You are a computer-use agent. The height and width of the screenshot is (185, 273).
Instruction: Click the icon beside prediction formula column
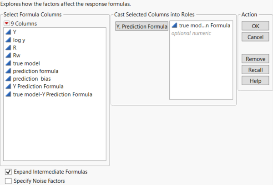point(9,71)
